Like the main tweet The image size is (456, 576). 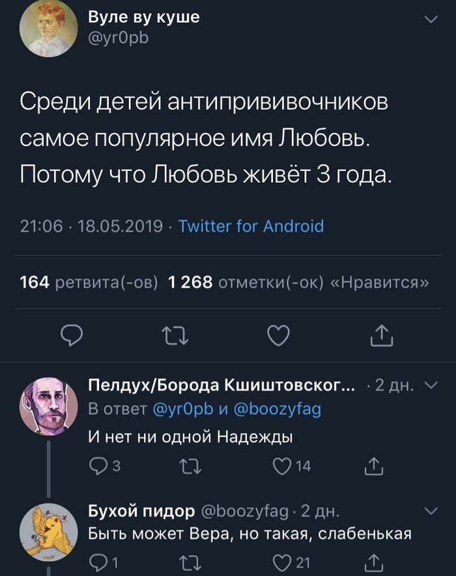pyautogui.click(x=278, y=336)
